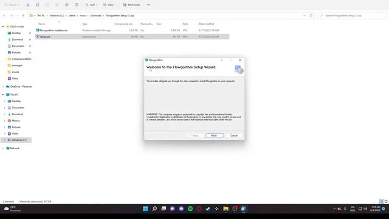This screenshot has height=219, width=389.
Task: Click 'Download' in the address breadcrumb
Action: (96, 16)
